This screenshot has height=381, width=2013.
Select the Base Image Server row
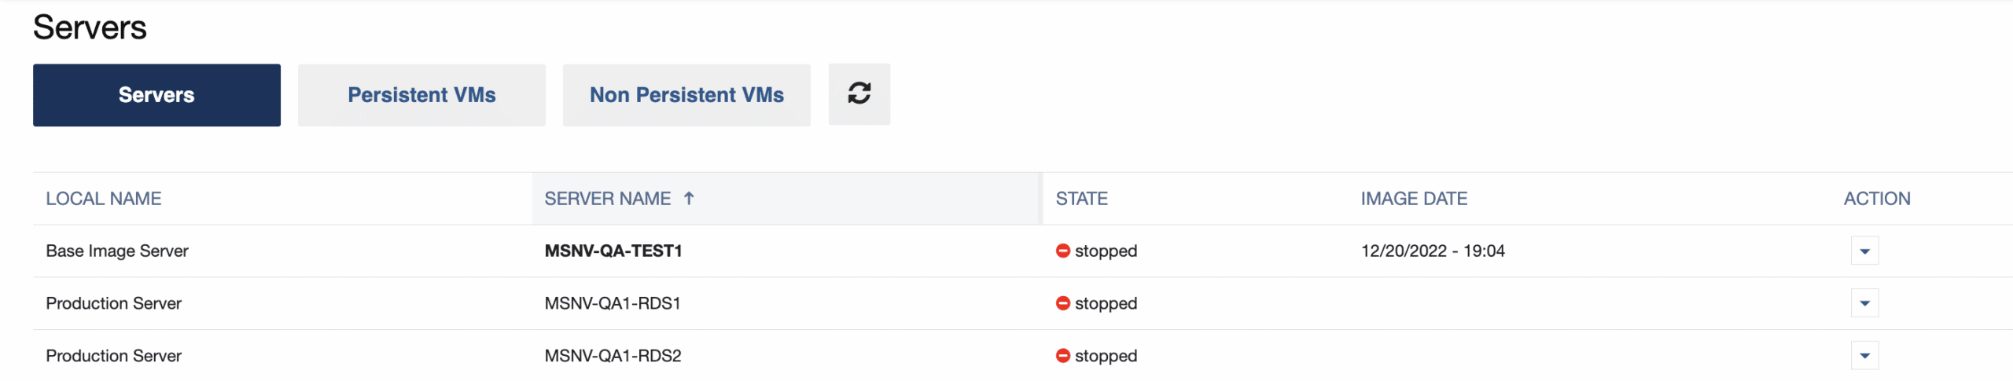click(x=117, y=251)
